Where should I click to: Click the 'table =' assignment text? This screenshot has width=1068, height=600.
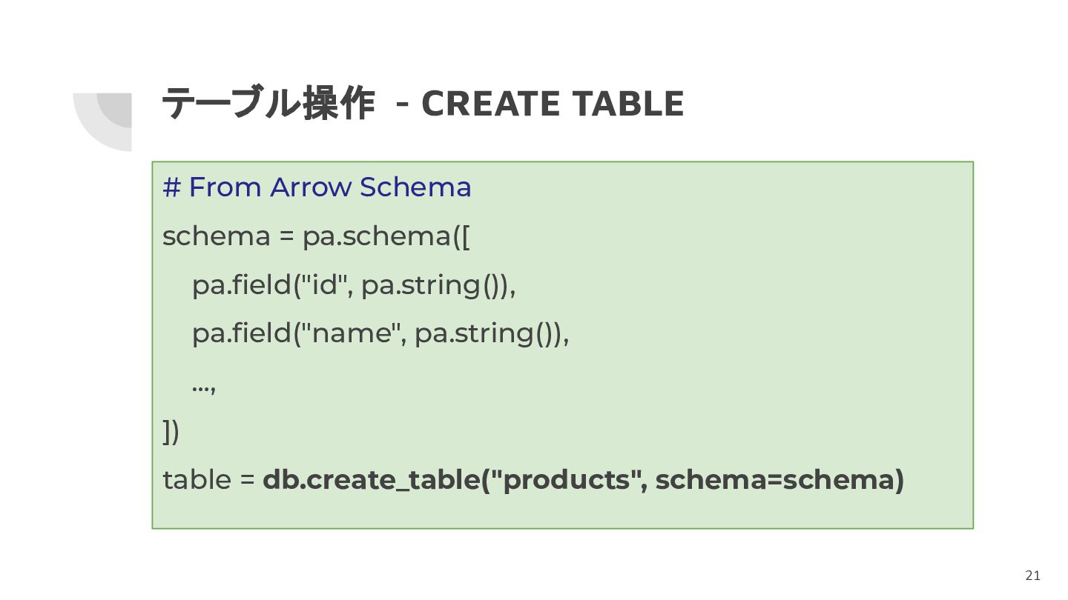pyautogui.click(x=208, y=480)
